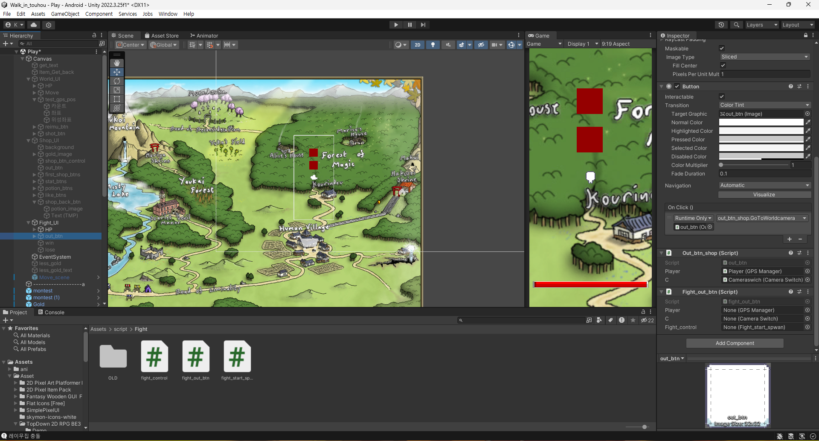Image resolution: width=819 pixels, height=441 pixels.
Task: Collapse the Canvas node in Hierarchy
Action: [x=23, y=58]
